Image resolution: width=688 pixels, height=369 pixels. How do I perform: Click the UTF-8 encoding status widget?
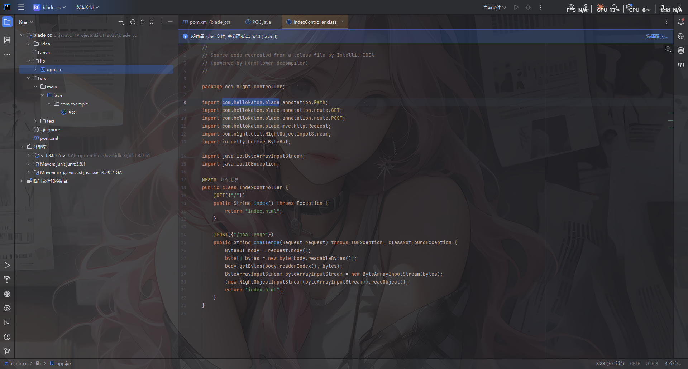pyautogui.click(x=651, y=363)
